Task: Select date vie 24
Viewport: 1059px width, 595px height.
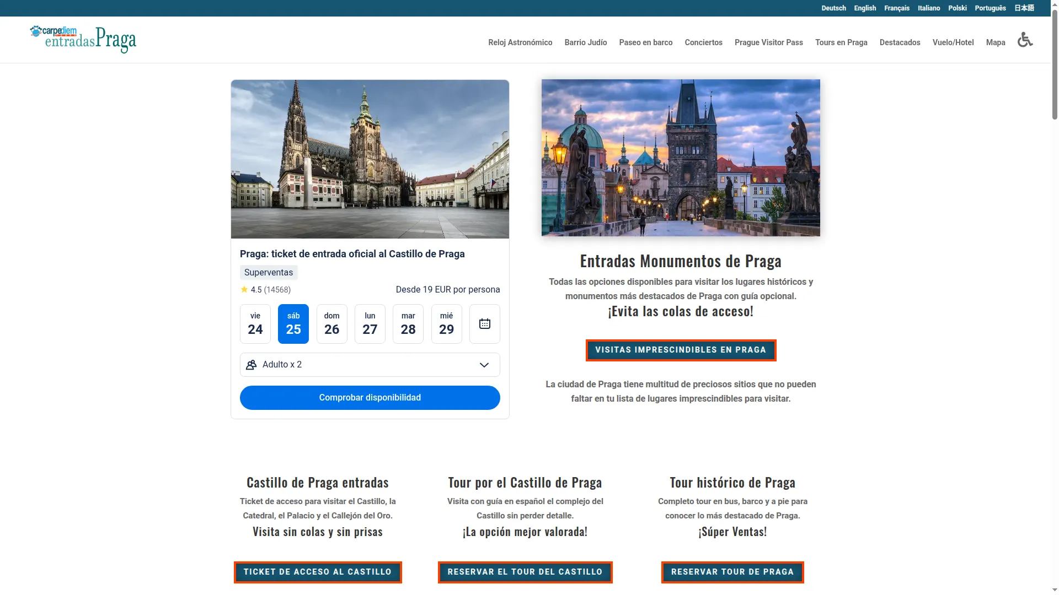Action: tap(255, 324)
